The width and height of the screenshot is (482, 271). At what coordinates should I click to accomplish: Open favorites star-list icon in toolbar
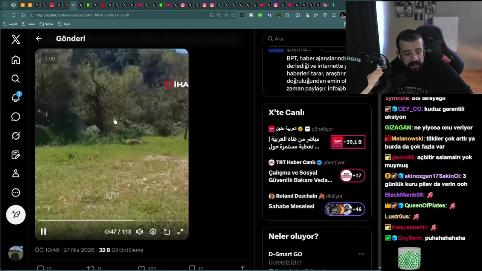(x=316, y=15)
